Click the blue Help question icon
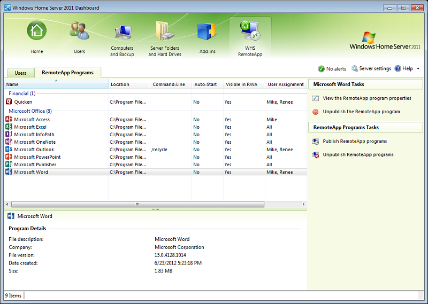 click(x=398, y=68)
